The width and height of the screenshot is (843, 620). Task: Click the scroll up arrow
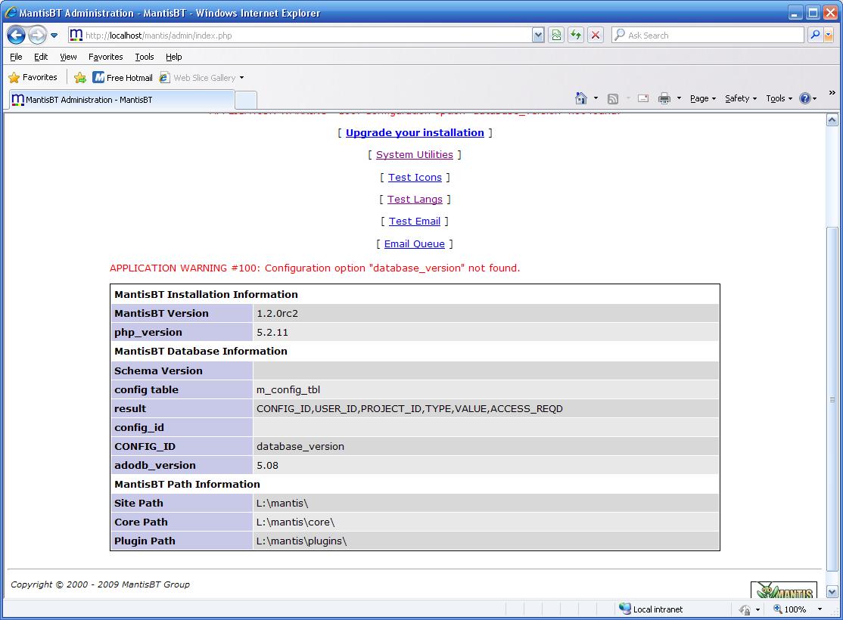[x=832, y=120]
